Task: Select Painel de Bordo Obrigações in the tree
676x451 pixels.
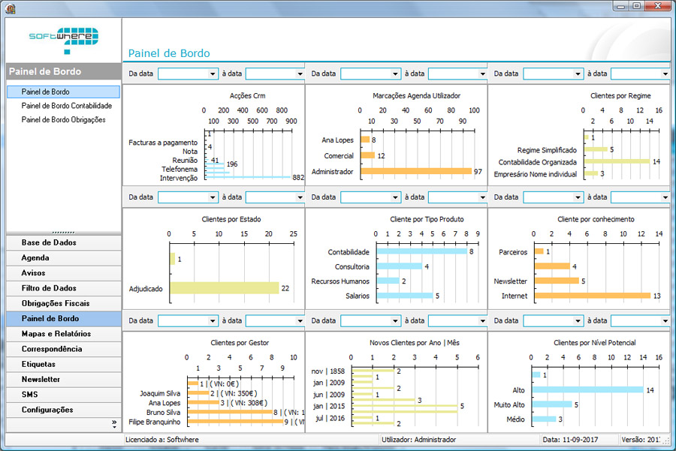Action: click(63, 119)
